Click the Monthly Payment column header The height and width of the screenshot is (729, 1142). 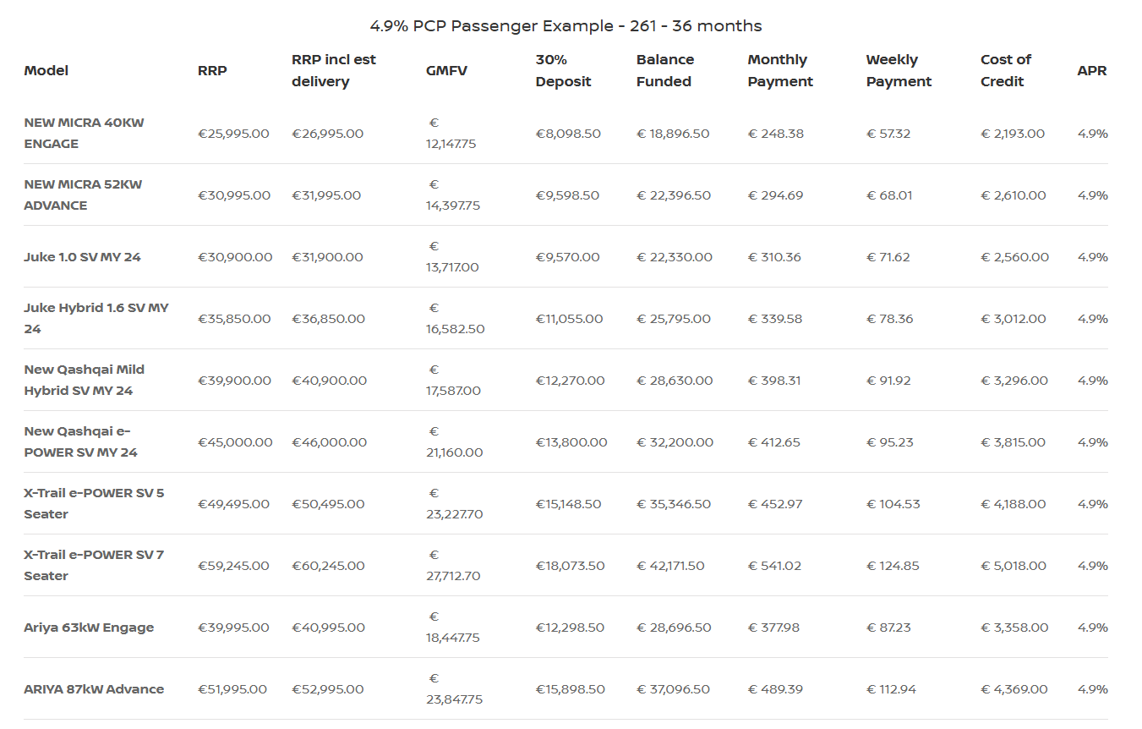(x=780, y=71)
